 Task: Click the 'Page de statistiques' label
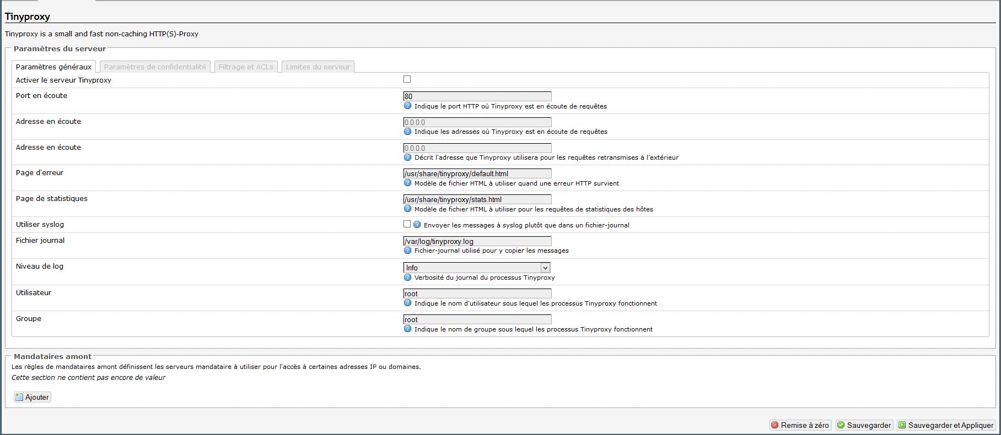pos(52,199)
